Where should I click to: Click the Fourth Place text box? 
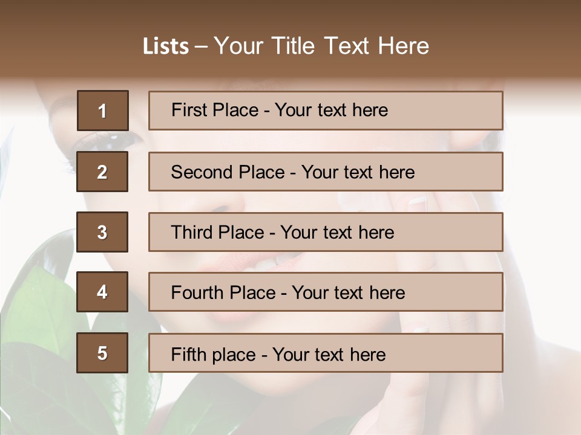click(x=326, y=292)
